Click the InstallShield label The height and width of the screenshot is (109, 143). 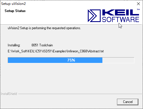tap(9, 94)
